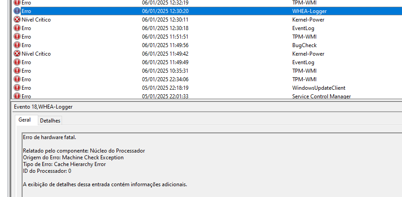The height and width of the screenshot is (197, 402).
Task: Click error icon of EventLog 12:30:18 row
Action: point(17,28)
